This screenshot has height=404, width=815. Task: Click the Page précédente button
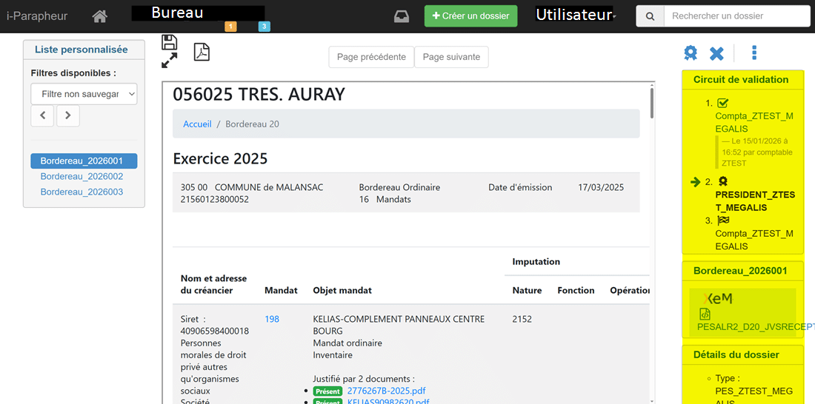coord(371,57)
